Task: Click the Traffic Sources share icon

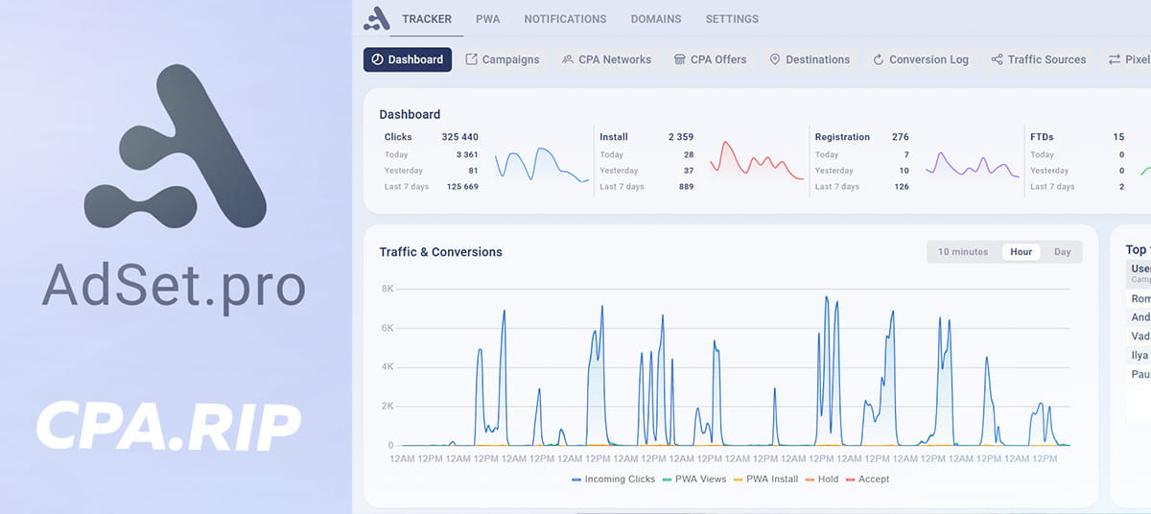Action: pos(998,59)
